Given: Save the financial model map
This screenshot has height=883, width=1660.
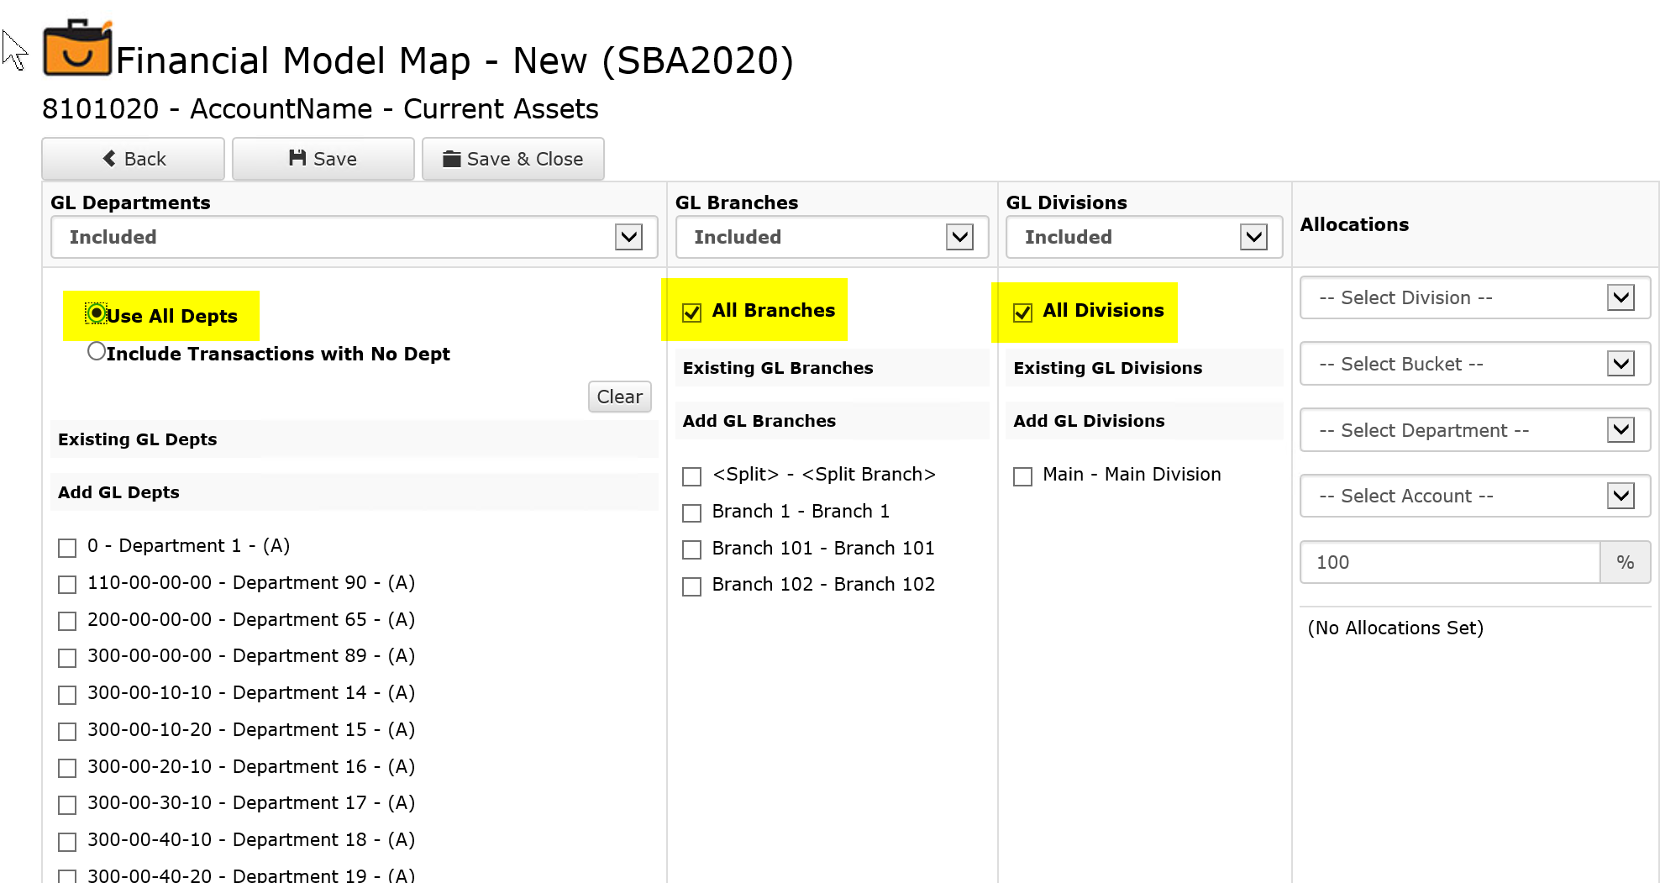Looking at the screenshot, I should tap(323, 159).
